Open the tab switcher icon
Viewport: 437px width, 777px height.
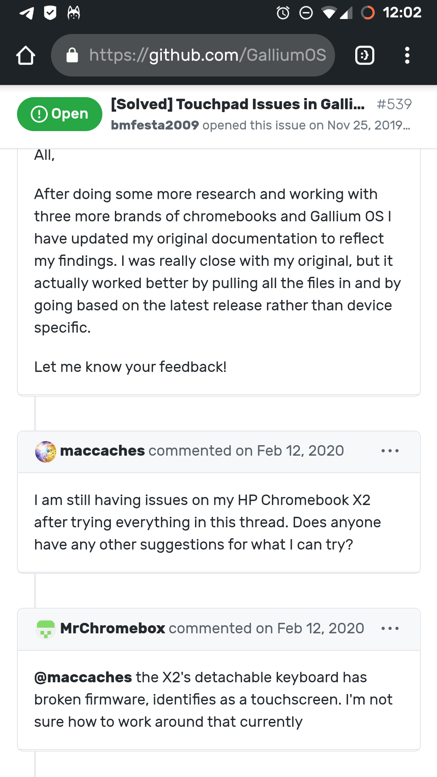click(x=365, y=55)
